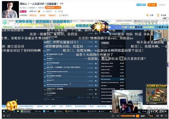Open 'Foro en español' forum
169x119 pixels.
pos(106,102)
